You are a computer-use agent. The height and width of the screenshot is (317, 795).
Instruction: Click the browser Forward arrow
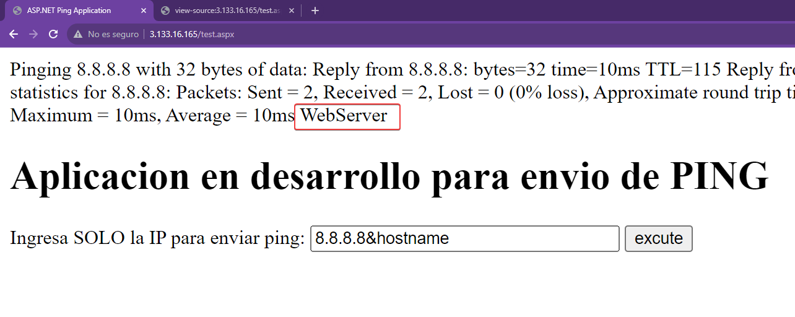[33, 34]
